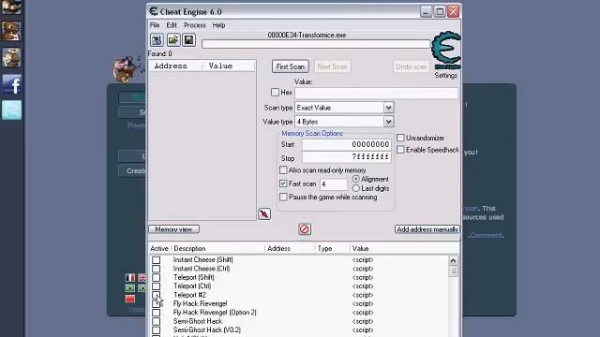The height and width of the screenshot is (337, 600).
Task: Select the Teleport #2 description text
Action: (189, 295)
